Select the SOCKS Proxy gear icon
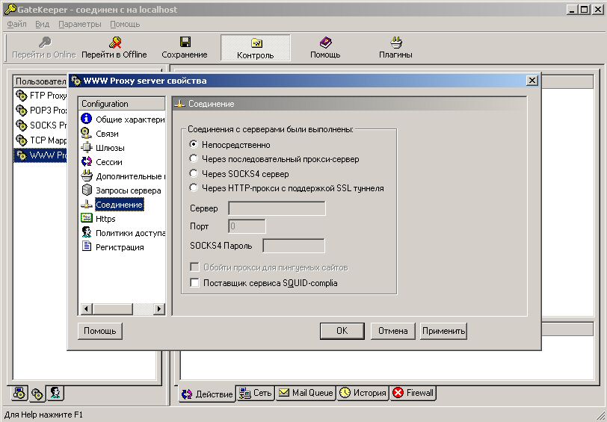Image resolution: width=607 pixels, height=422 pixels. click(21, 125)
